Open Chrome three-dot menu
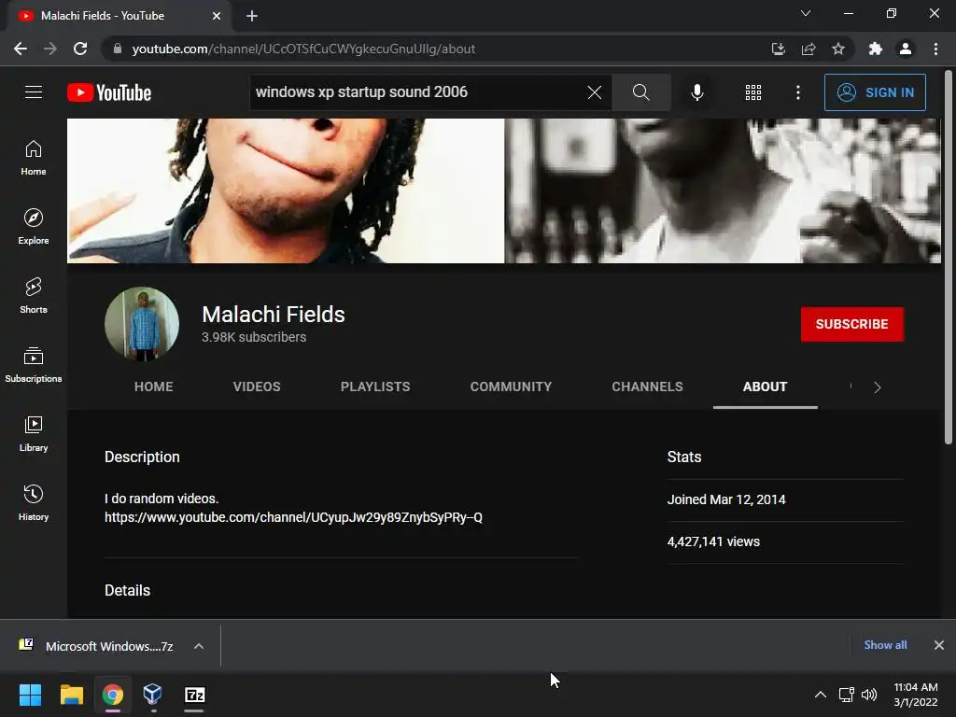This screenshot has height=717, width=956. 935,49
